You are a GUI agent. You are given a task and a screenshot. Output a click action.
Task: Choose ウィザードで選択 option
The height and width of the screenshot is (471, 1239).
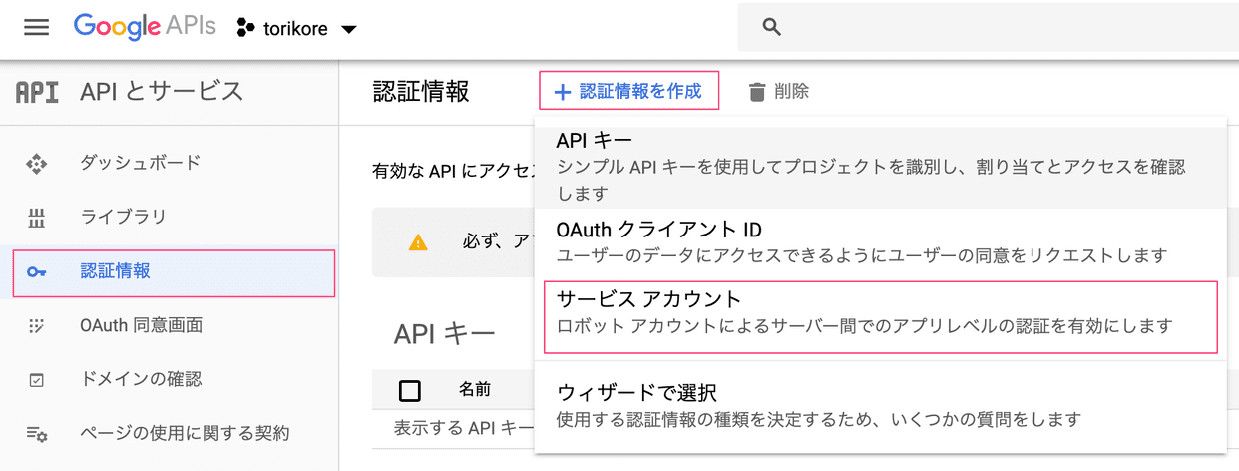pos(880,406)
